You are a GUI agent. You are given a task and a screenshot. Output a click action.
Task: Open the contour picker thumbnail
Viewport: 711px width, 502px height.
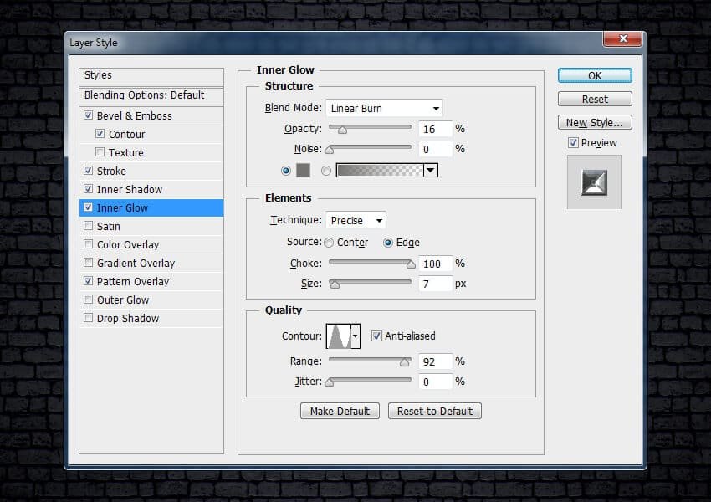(338, 336)
